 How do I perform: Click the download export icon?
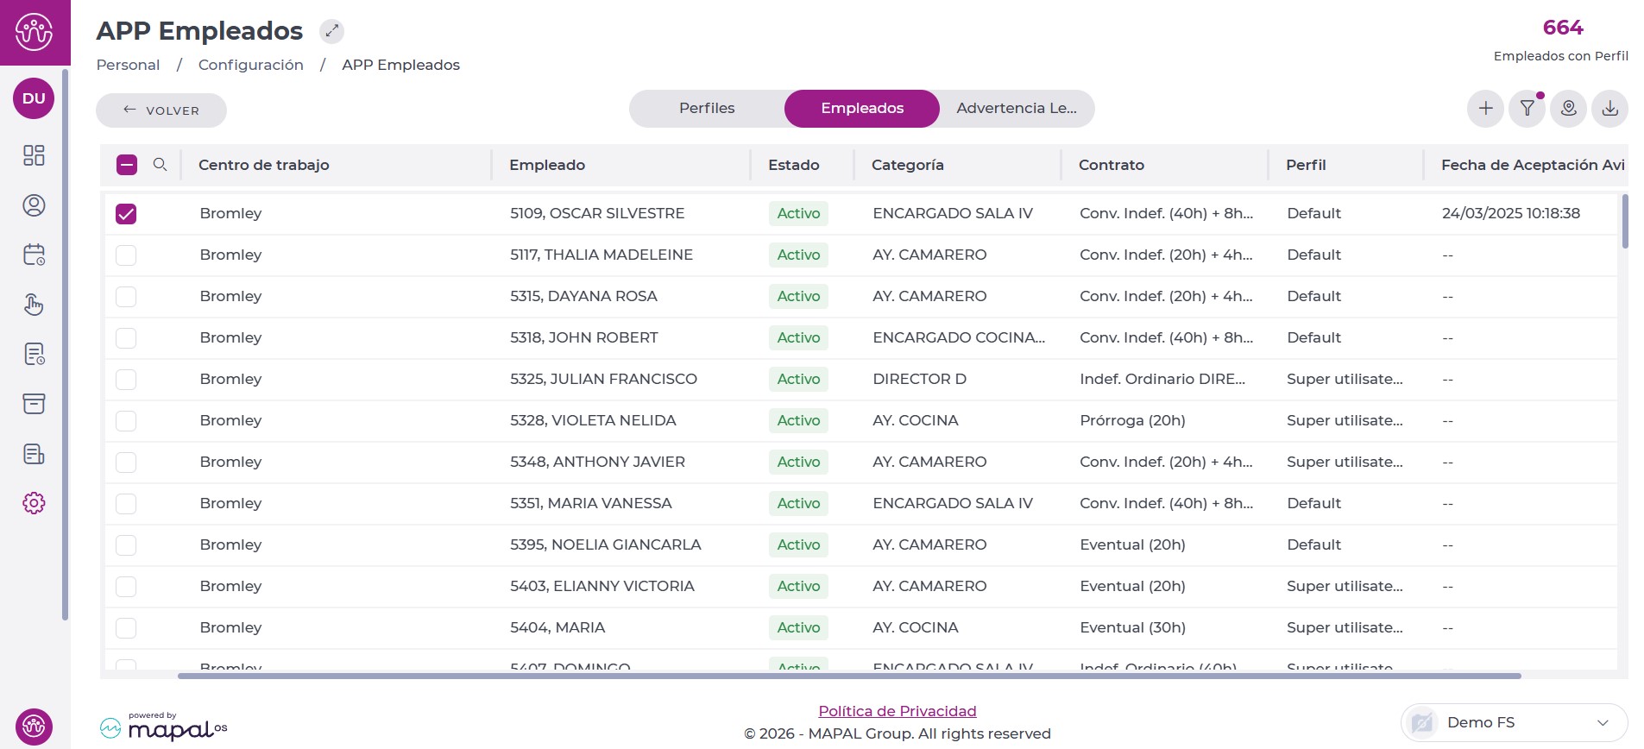coord(1609,109)
